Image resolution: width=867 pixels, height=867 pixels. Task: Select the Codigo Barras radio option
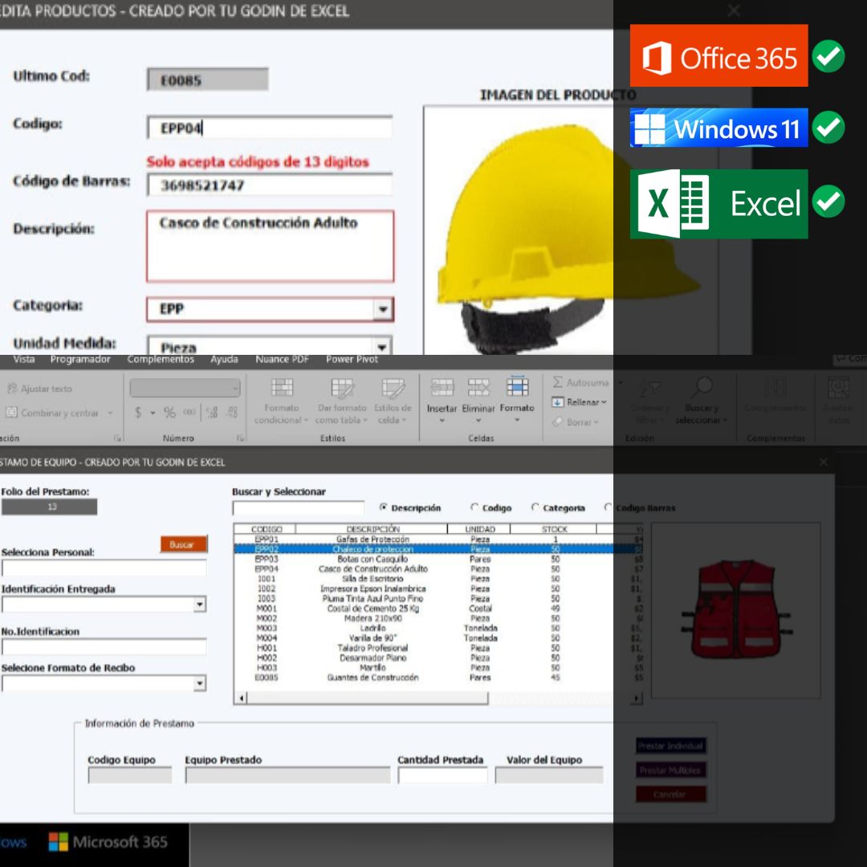(609, 507)
